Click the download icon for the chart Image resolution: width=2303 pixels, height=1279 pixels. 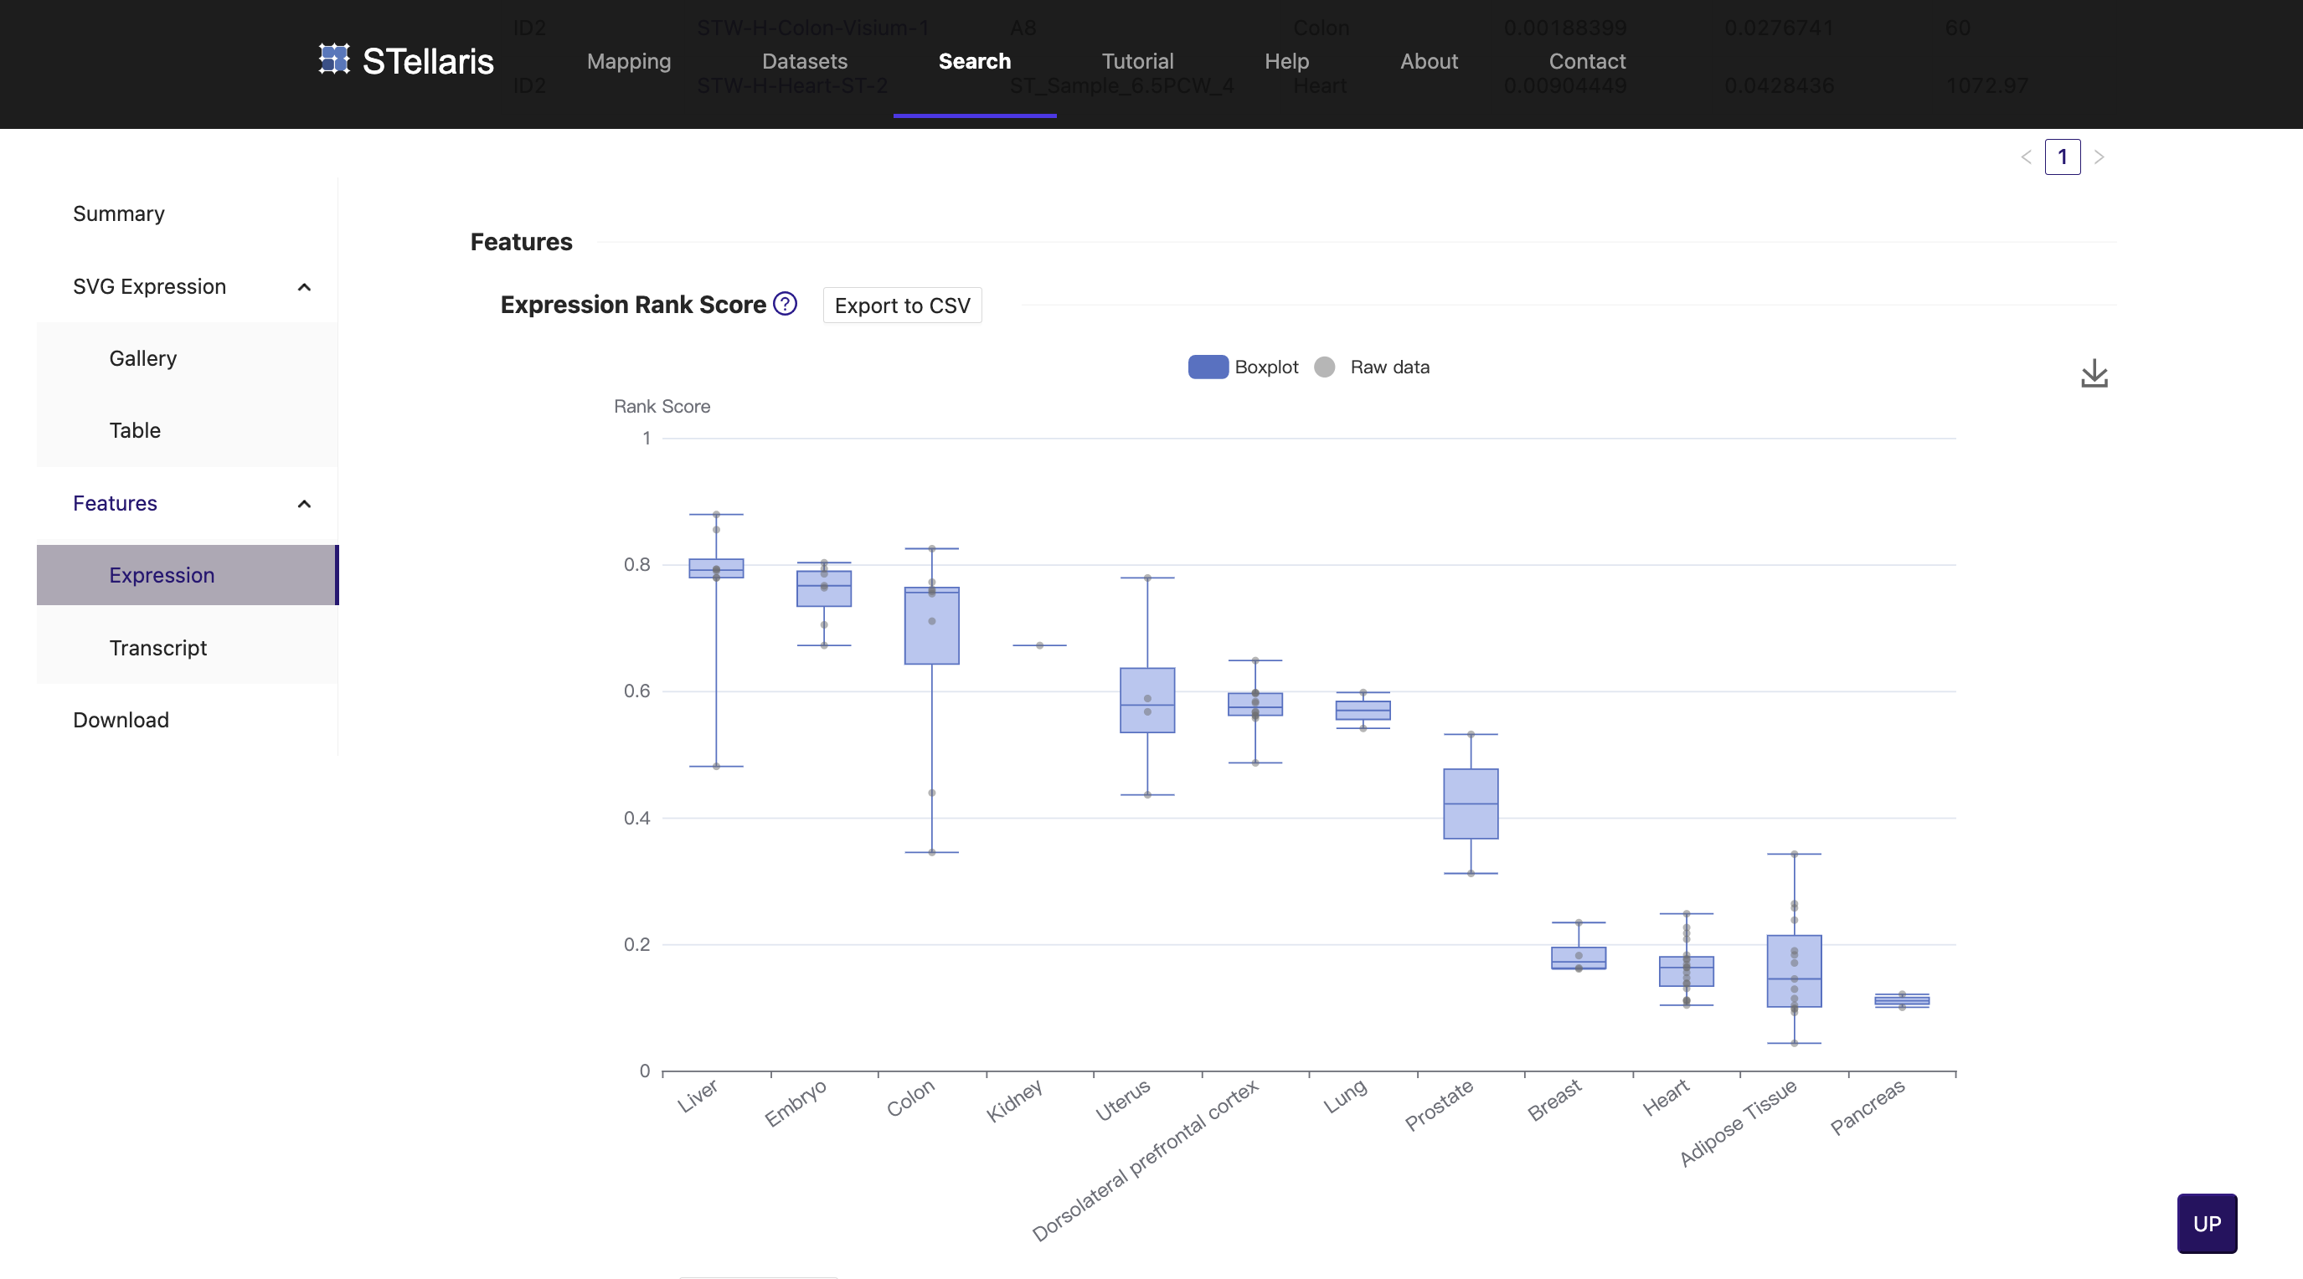[x=2094, y=373]
